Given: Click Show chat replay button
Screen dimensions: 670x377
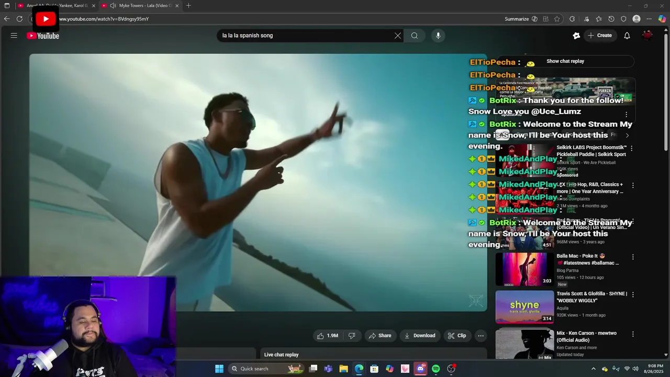Looking at the screenshot, I should tap(565, 61).
